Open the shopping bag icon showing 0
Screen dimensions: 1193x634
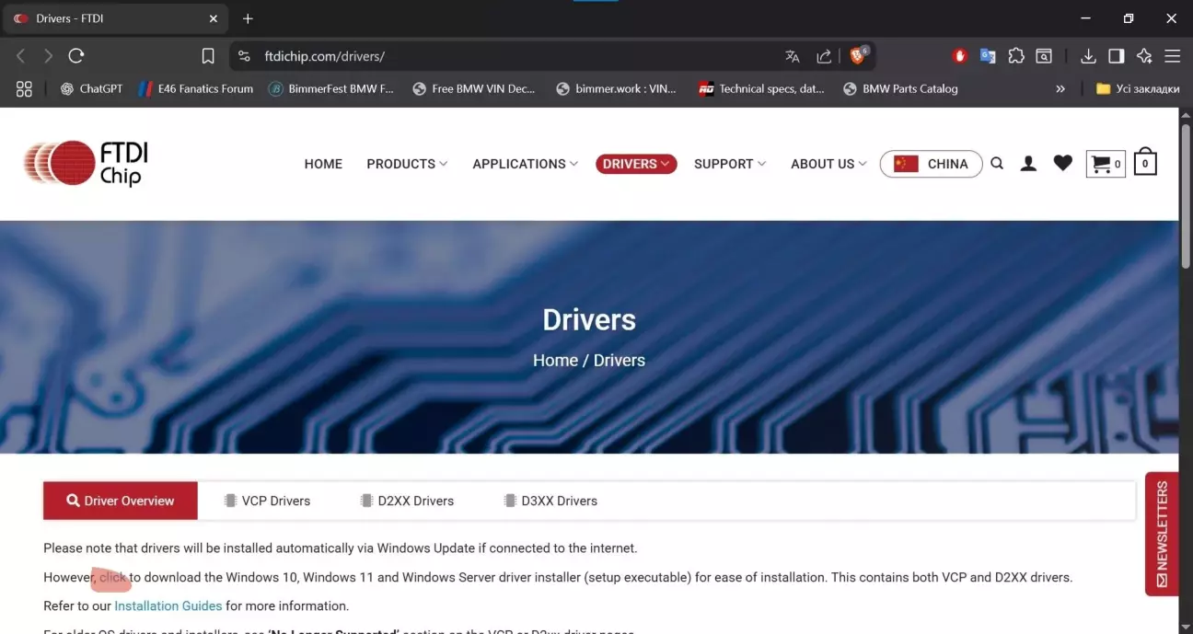point(1145,162)
